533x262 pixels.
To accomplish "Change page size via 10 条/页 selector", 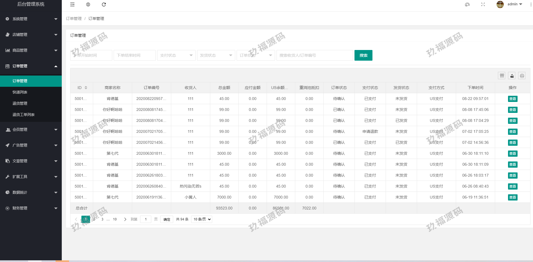I will [202, 219].
